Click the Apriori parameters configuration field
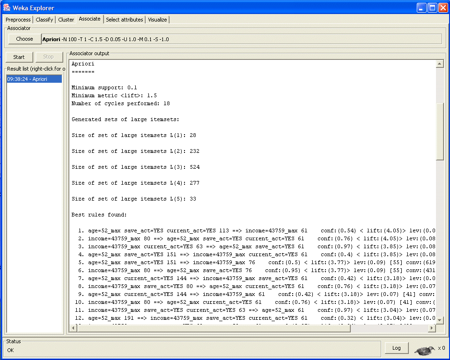Screen dimensions: 450x360 coord(241,39)
